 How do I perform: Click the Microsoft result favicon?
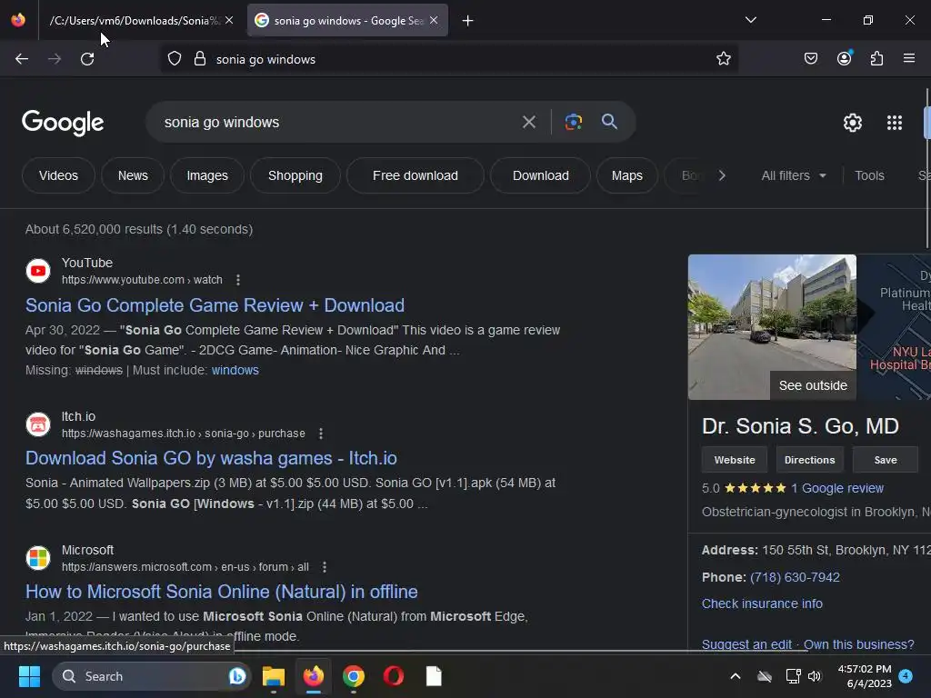(x=38, y=558)
